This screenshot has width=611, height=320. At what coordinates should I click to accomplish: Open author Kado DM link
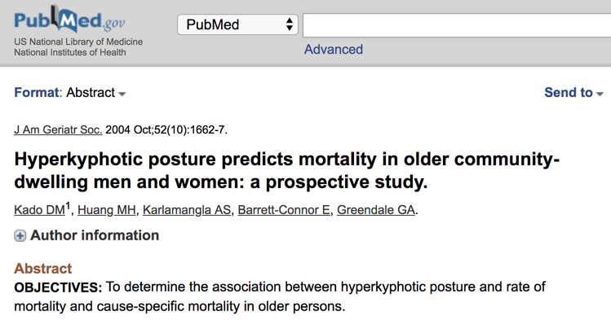click(39, 209)
